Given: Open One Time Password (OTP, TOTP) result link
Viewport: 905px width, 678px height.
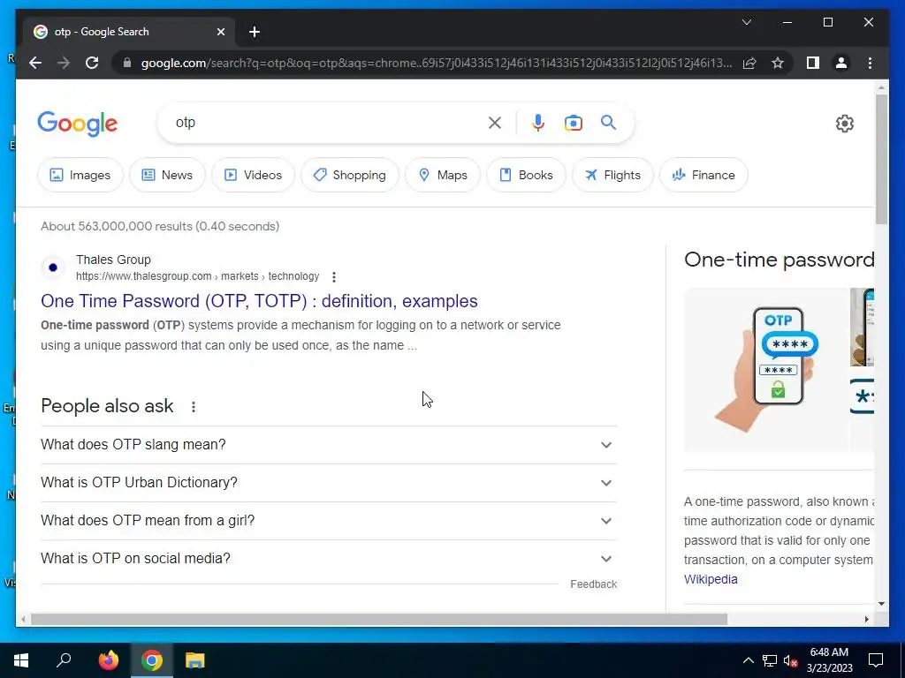Looking at the screenshot, I should [x=259, y=301].
